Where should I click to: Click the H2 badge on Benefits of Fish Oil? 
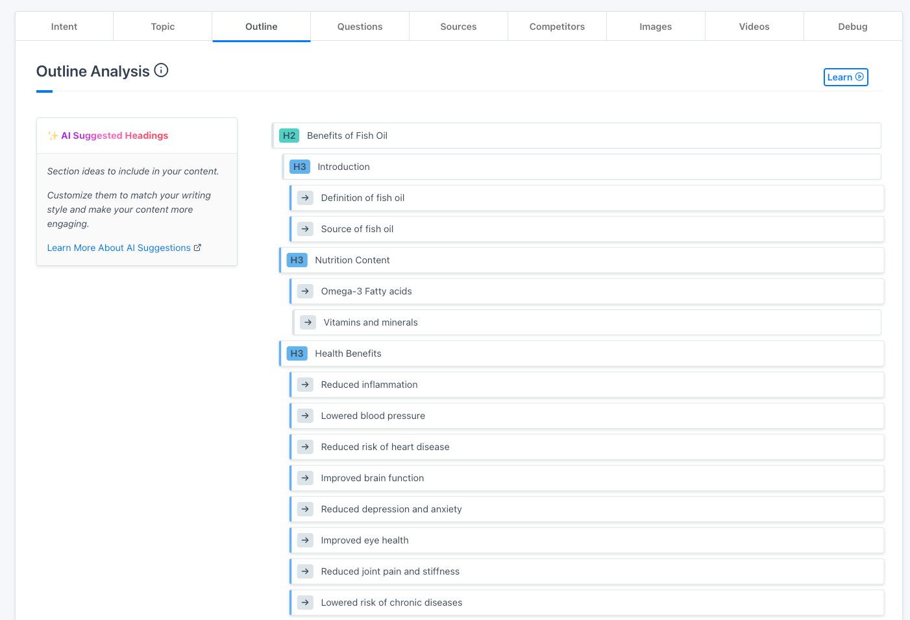[289, 136]
